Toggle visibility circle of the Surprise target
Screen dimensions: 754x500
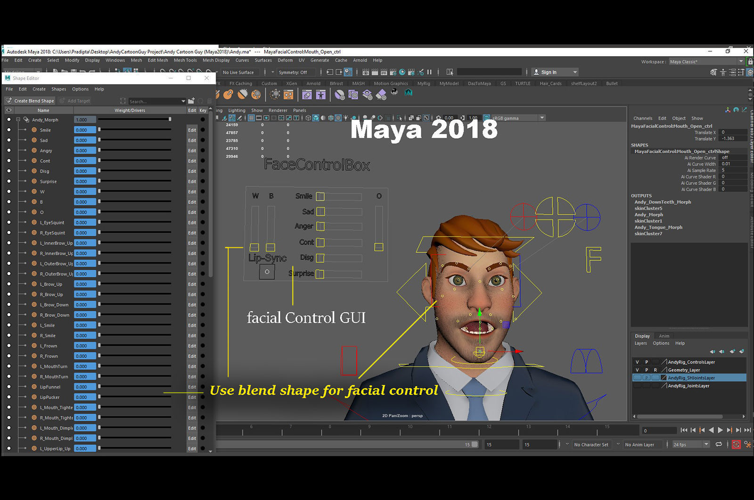pos(8,181)
